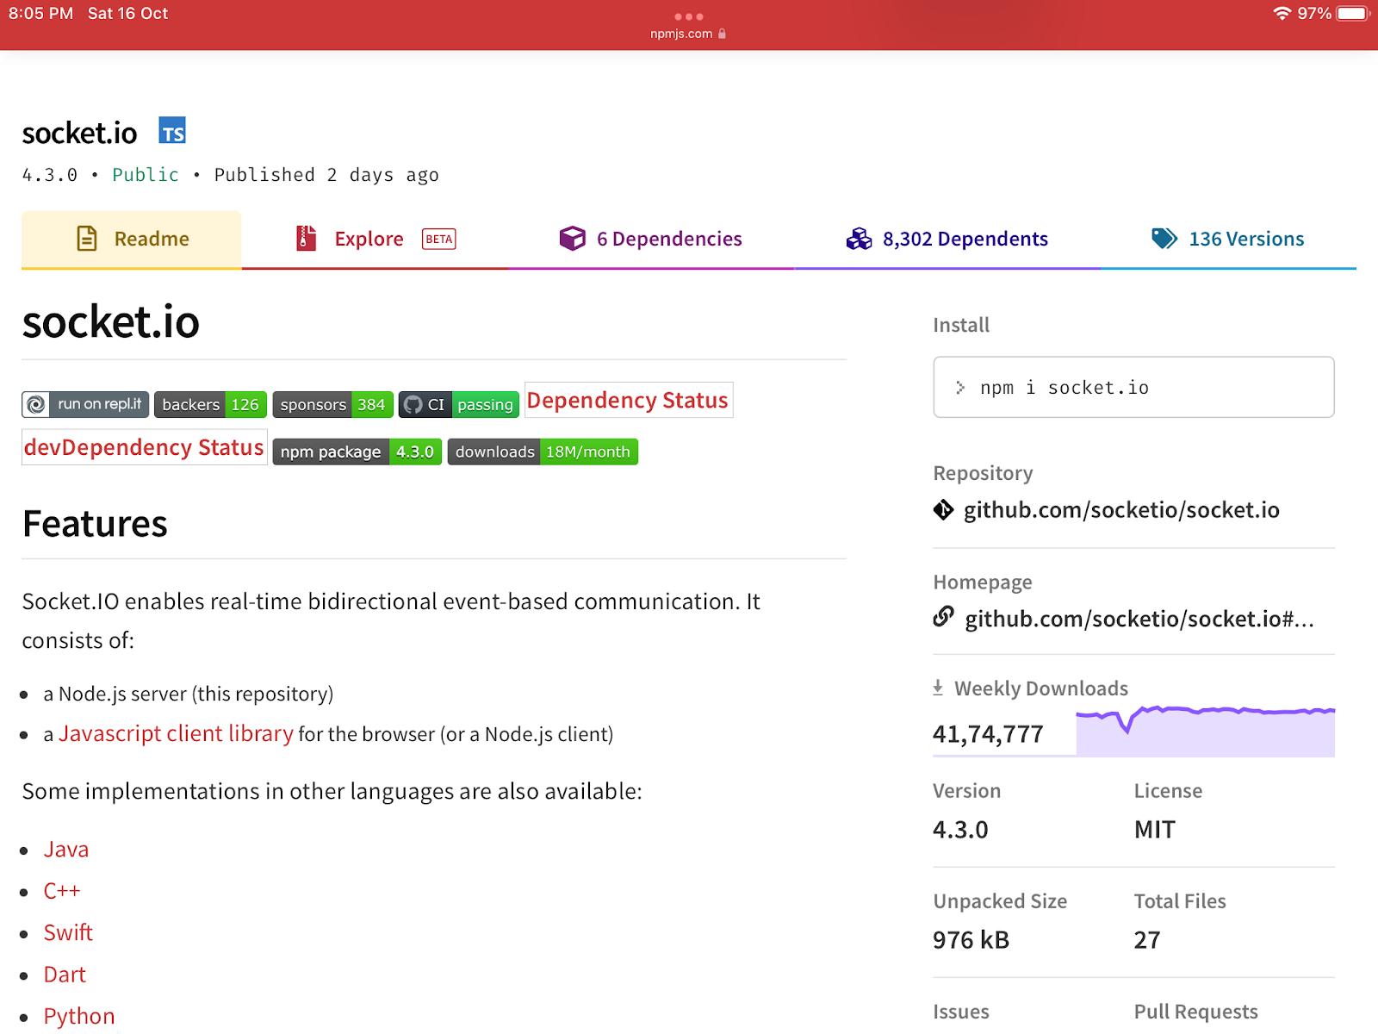Click the Version 4.3.0 value in sidebar
Image resolution: width=1378 pixels, height=1034 pixels.
pos(960,830)
